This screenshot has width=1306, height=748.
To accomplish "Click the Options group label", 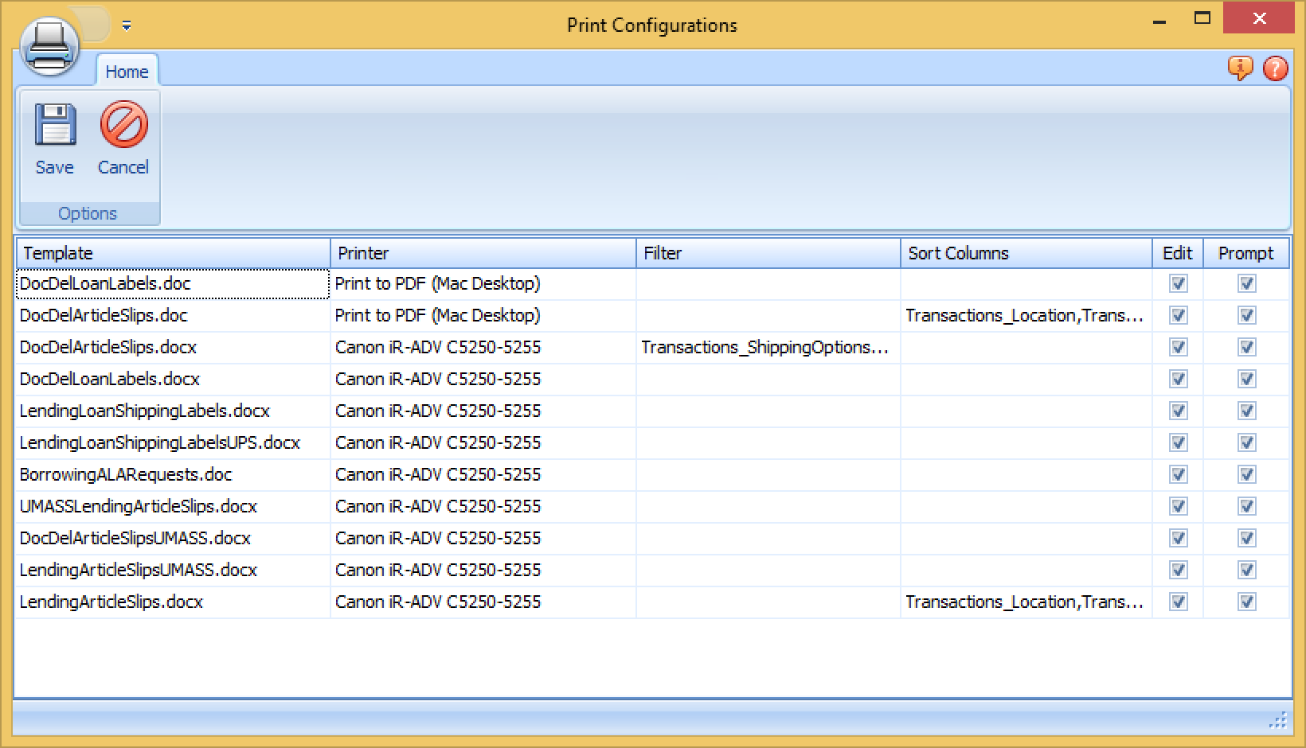I will tap(88, 212).
